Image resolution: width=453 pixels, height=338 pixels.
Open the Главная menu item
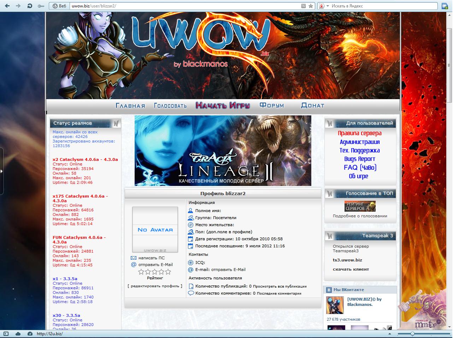pyautogui.click(x=130, y=105)
